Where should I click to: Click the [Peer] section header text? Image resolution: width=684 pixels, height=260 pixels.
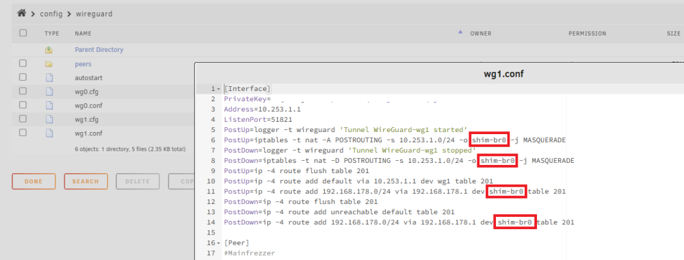pyautogui.click(x=236, y=243)
